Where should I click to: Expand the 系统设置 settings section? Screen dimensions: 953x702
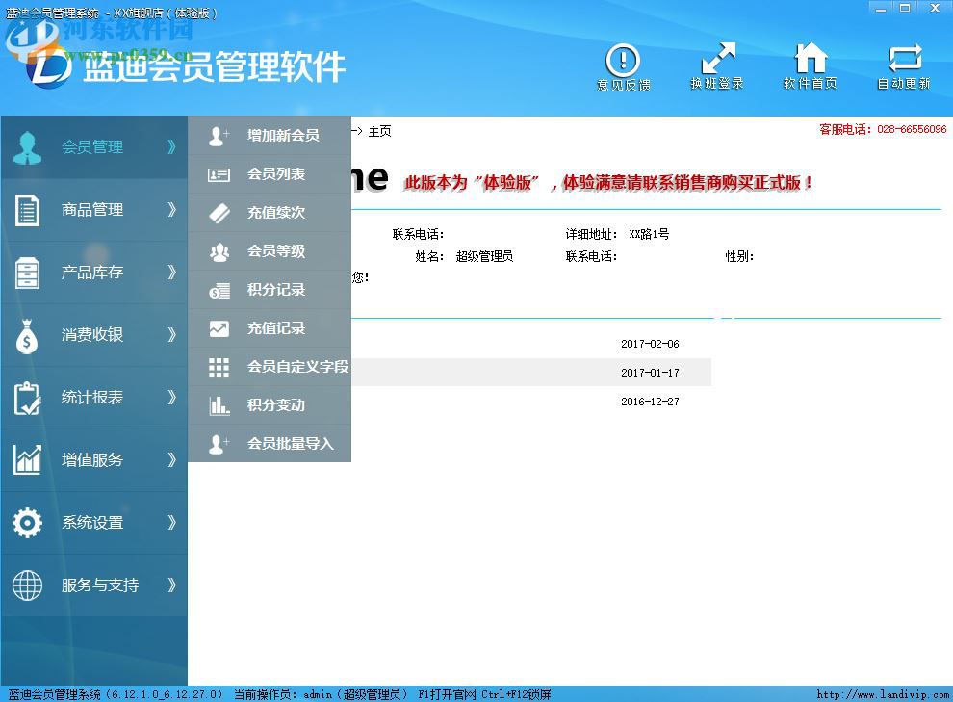tap(93, 522)
